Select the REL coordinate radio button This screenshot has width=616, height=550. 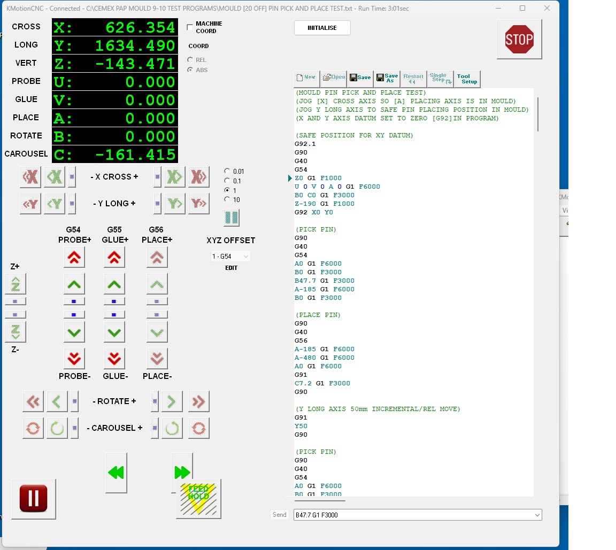pyautogui.click(x=190, y=60)
